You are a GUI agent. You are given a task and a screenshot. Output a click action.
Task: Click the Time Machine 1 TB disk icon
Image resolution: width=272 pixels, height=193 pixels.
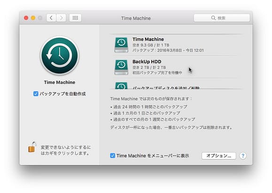click(x=121, y=45)
